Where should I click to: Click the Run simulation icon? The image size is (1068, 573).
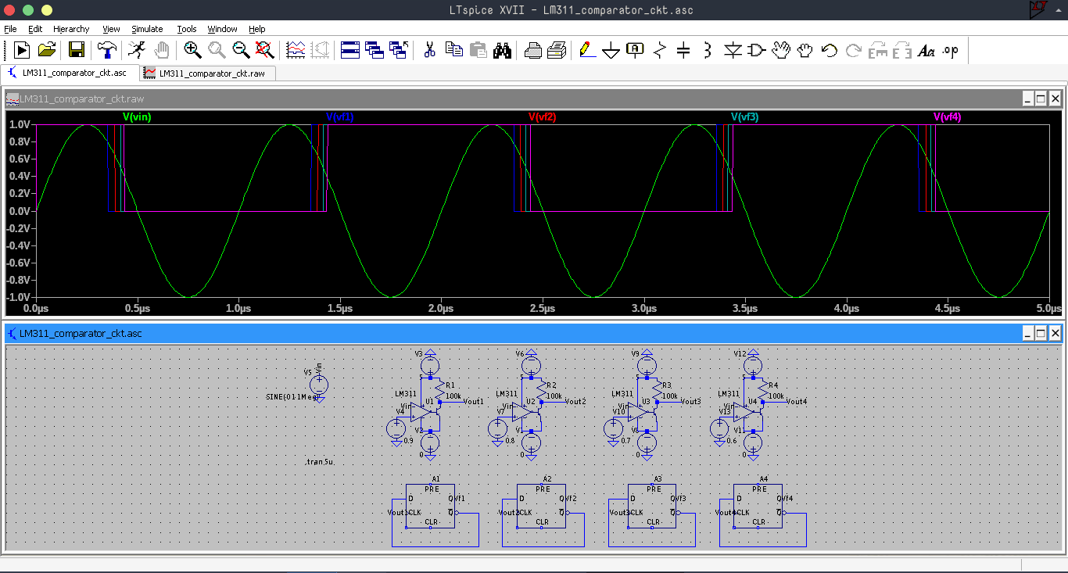tap(22, 50)
